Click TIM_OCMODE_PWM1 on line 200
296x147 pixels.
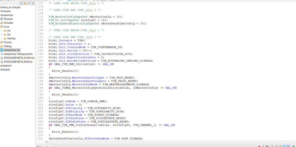[94, 101]
